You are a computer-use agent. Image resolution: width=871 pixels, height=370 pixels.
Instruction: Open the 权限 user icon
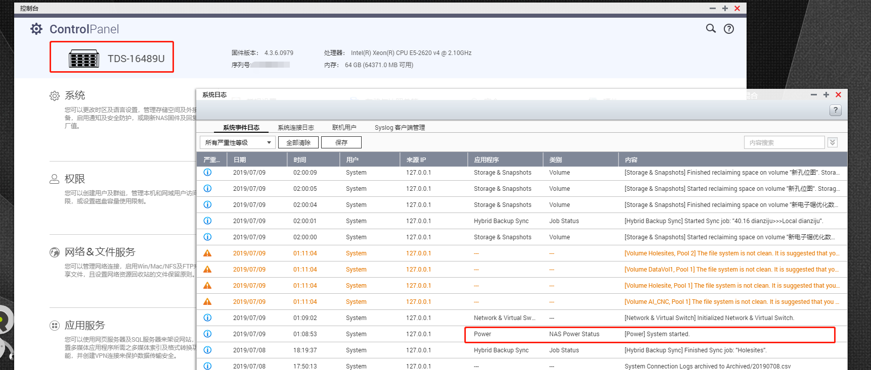(x=55, y=179)
